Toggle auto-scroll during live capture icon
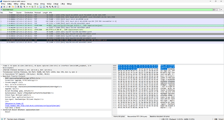The height and width of the screenshot is (120, 224). pos(41,7)
